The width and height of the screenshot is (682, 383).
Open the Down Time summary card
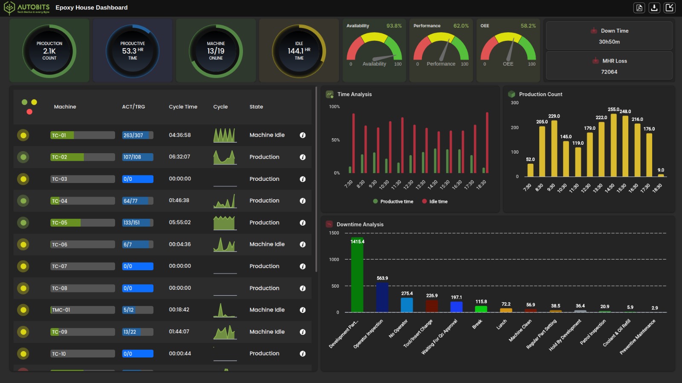(x=609, y=36)
